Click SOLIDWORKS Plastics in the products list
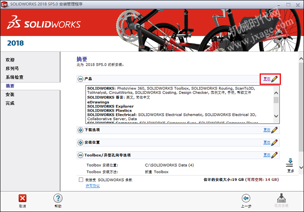This screenshot has height=212, width=304. 109,111
